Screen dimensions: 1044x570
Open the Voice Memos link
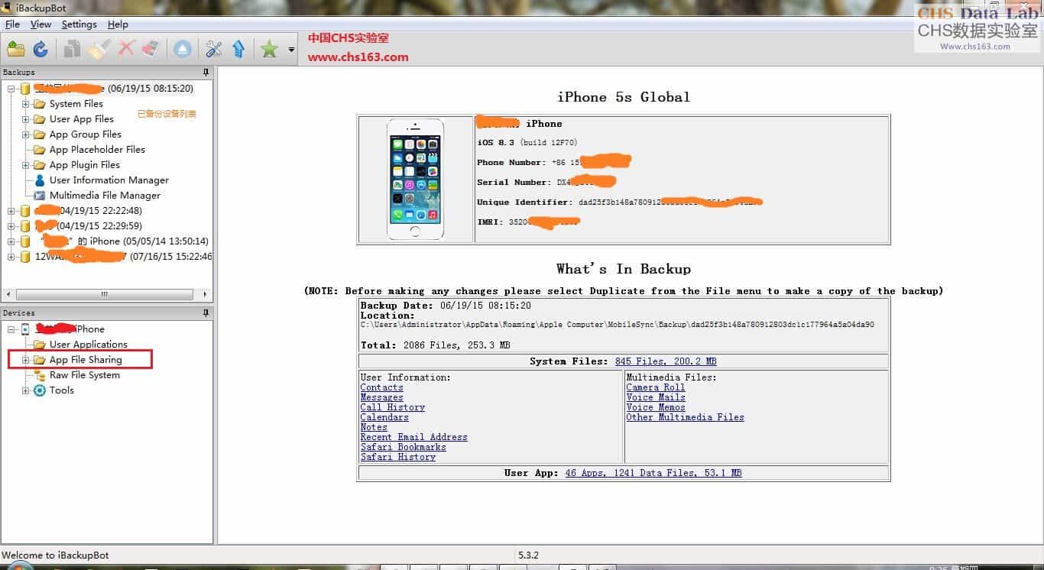656,407
